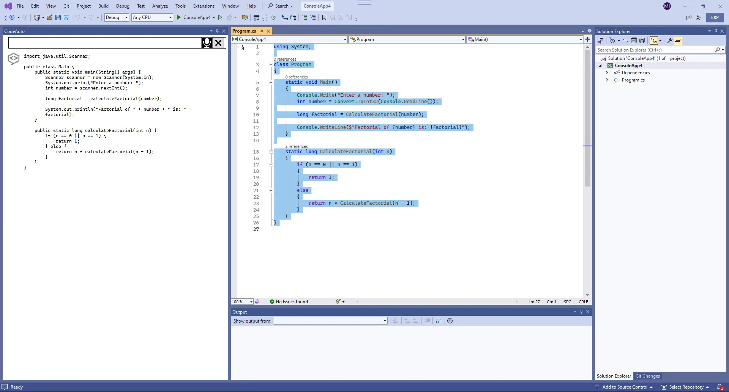Viewport: 729px width, 392px height.
Task: Click Collapse All icon in Solution Explorer
Action: [634, 41]
